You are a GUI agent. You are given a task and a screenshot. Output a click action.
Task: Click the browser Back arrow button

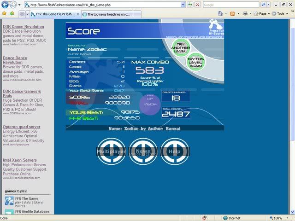6,5
